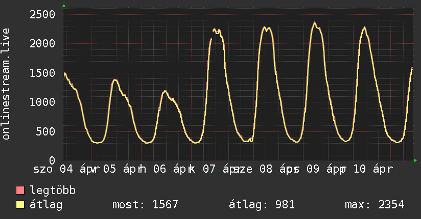This screenshot has height=219, width=421.
Task: Click the onlinestream.live vertical axis title
Action: click(x=6, y=84)
